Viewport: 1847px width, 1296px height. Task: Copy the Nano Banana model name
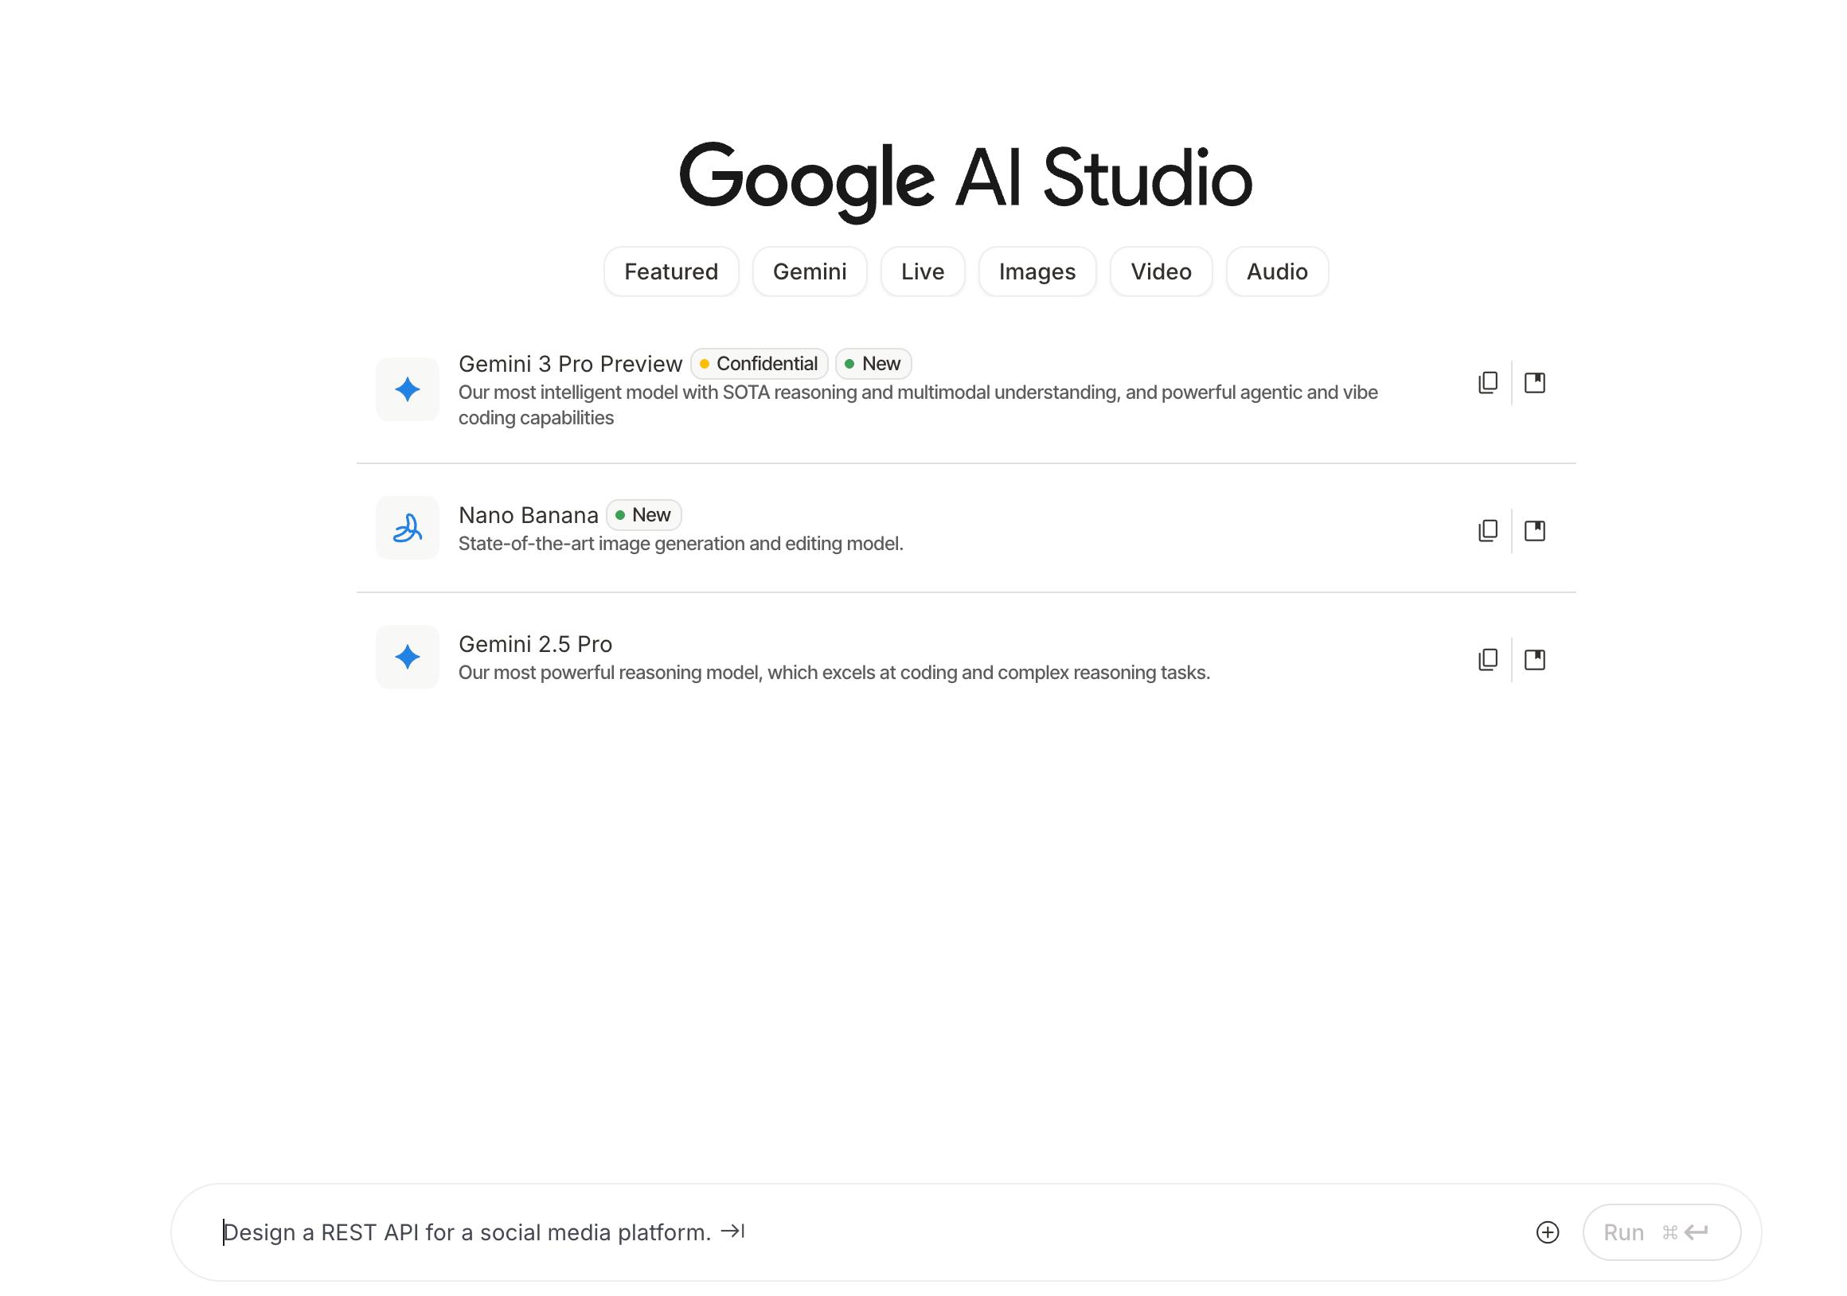(x=1487, y=531)
